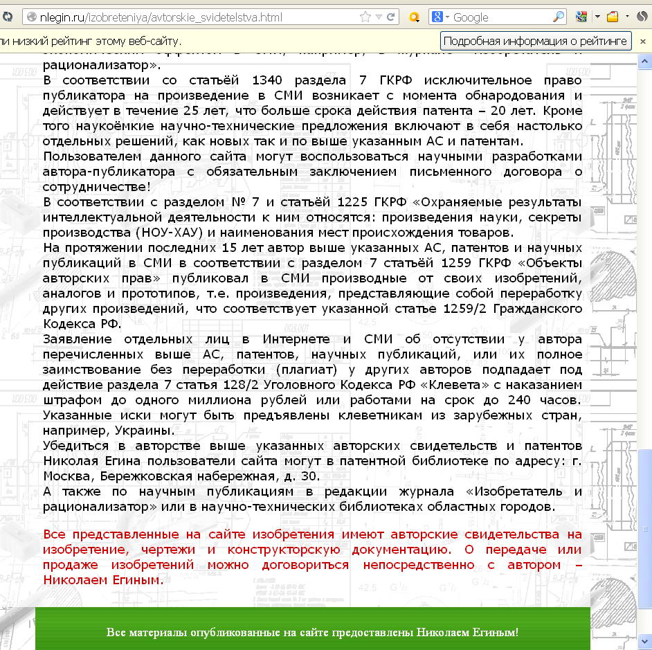Focus the Google search input field
The height and width of the screenshot is (650, 652).
[501, 17]
